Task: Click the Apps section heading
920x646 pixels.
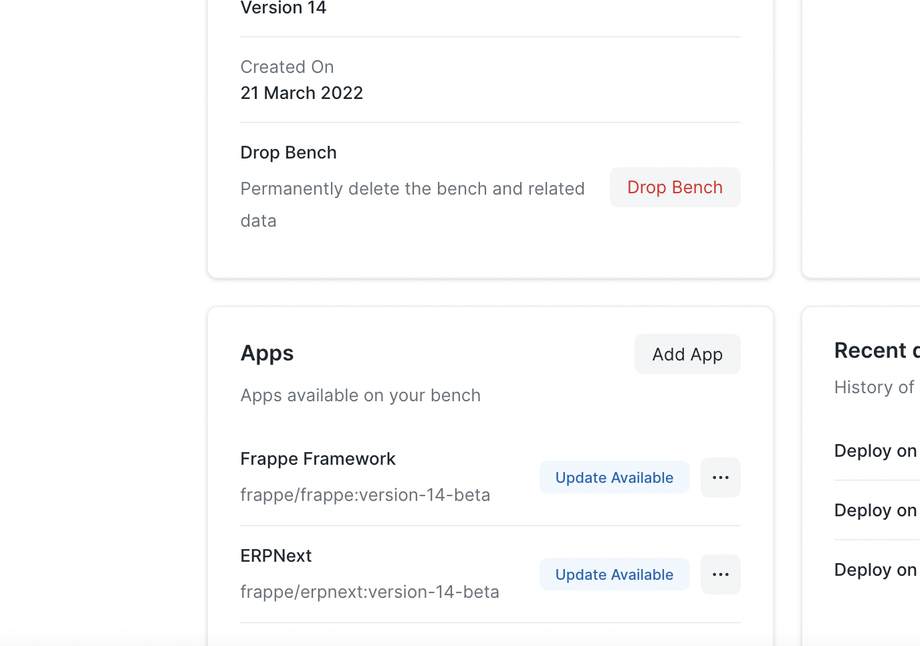Action: point(267,352)
